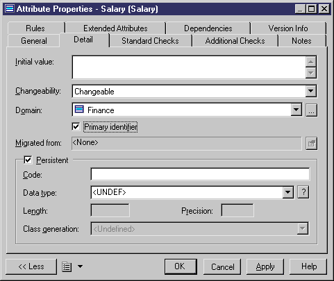334x281 pixels.
Task: Uncheck the Persistent checkbox
Action: (28, 160)
